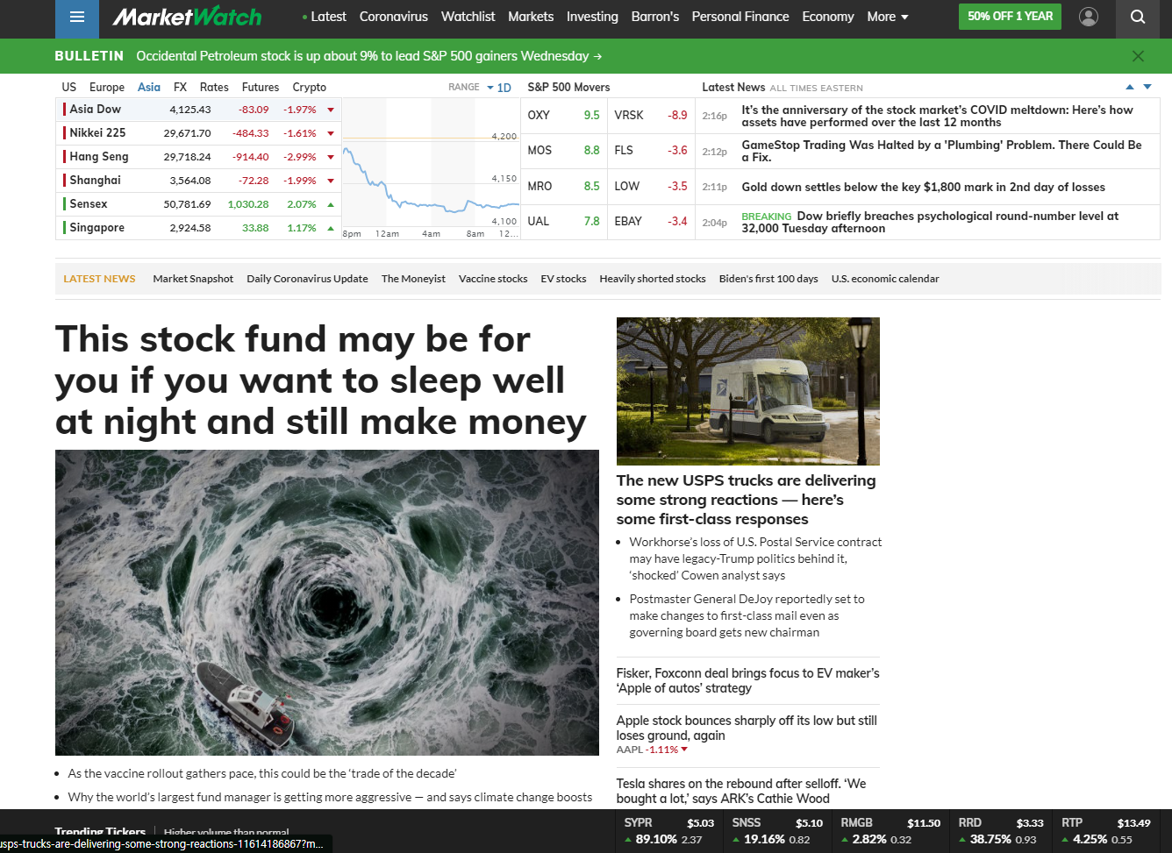This screenshot has width=1172, height=853.
Task: Open Investing in top navigation
Action: pyautogui.click(x=592, y=17)
